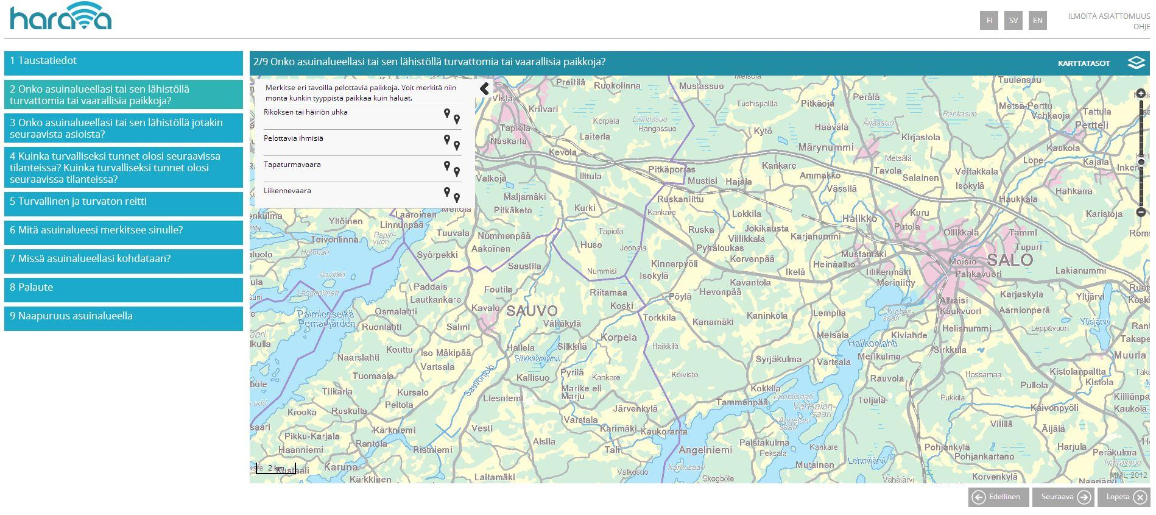Select the Liikennevaara label
The width and height of the screenshot is (1156, 515).
tap(287, 191)
